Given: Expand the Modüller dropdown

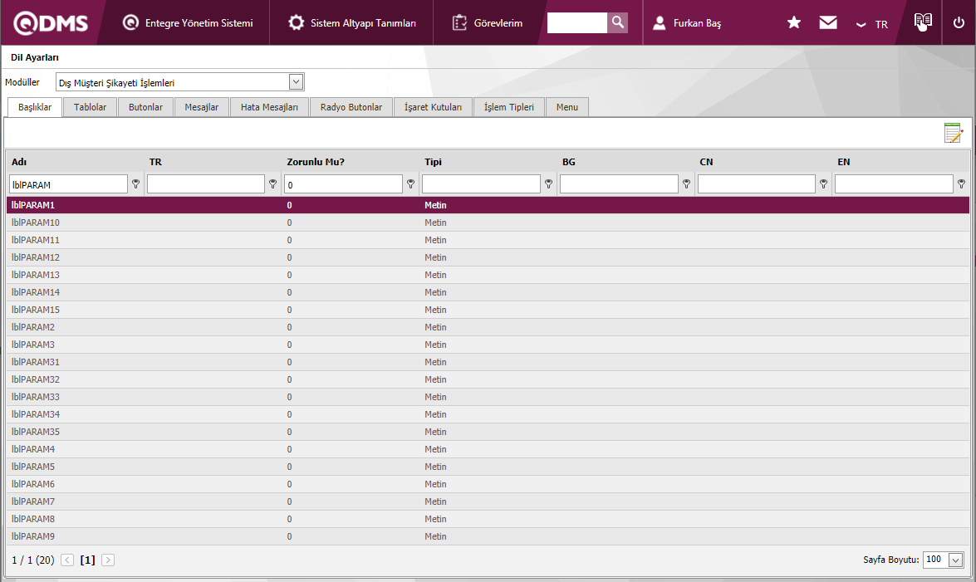Looking at the screenshot, I should [296, 81].
